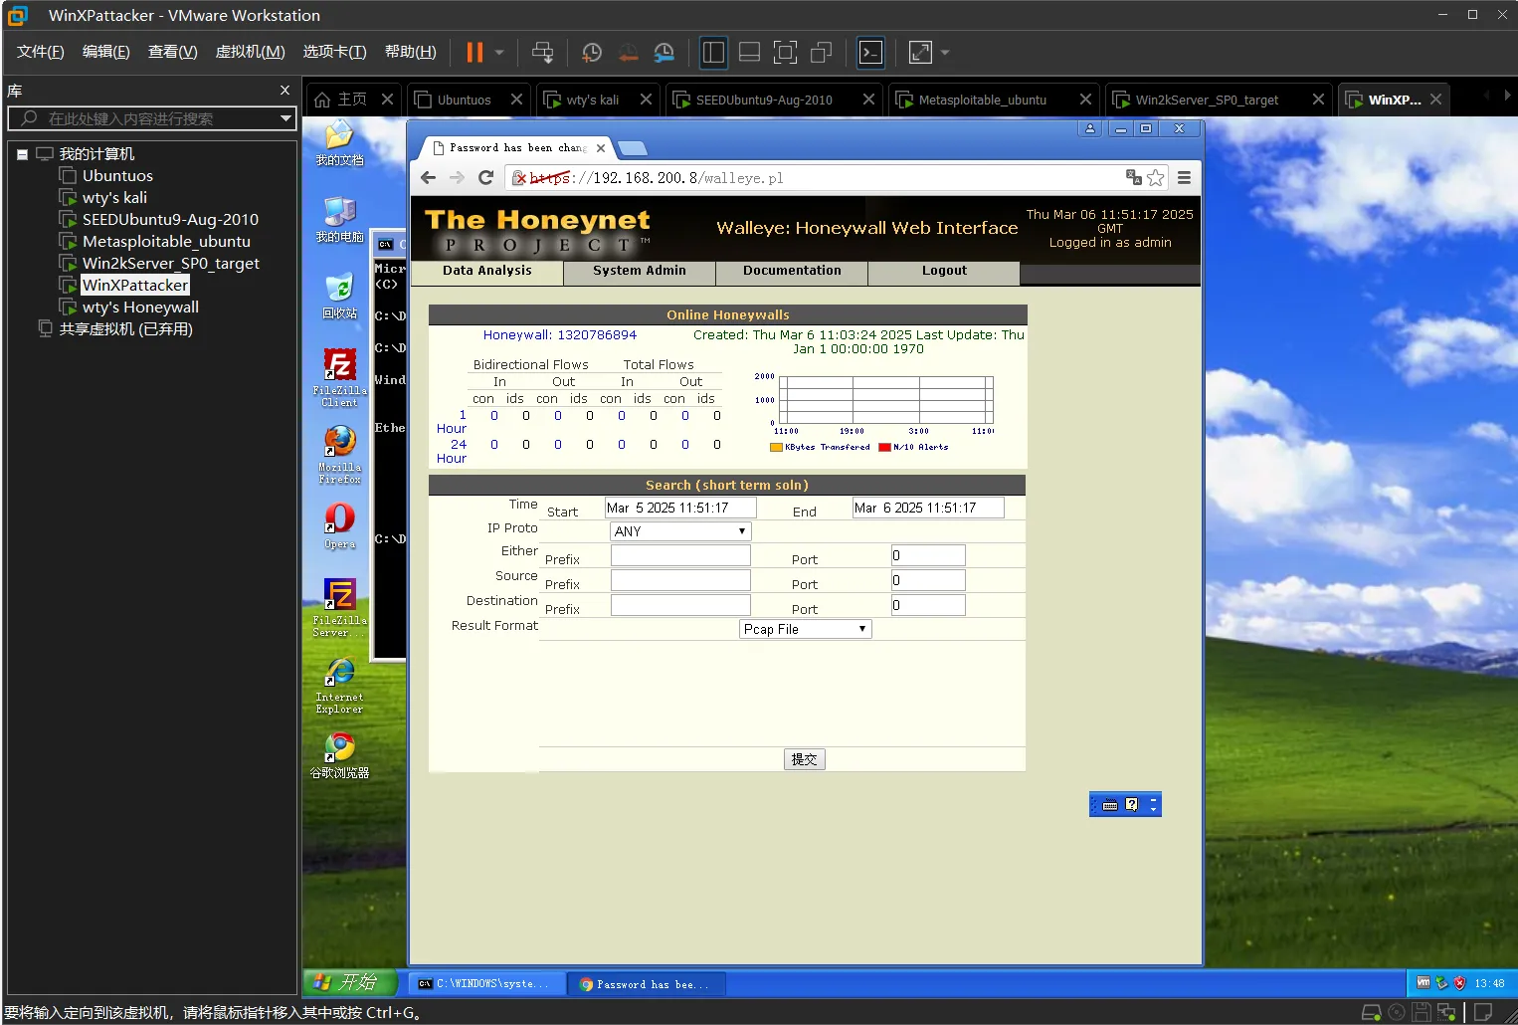
Task: Collapse the 我的计算机 tree node
Action: 21,154
